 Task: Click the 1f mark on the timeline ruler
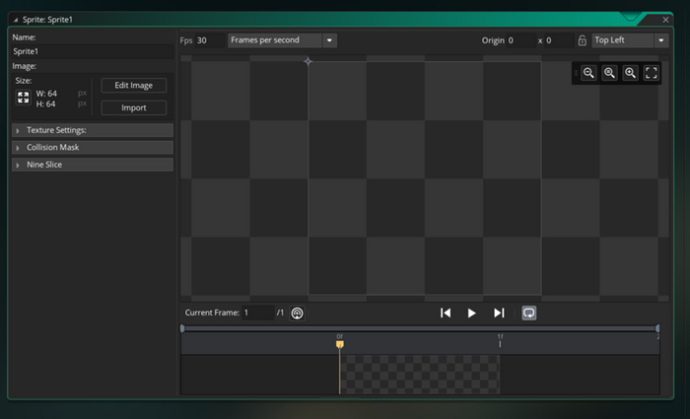500,340
